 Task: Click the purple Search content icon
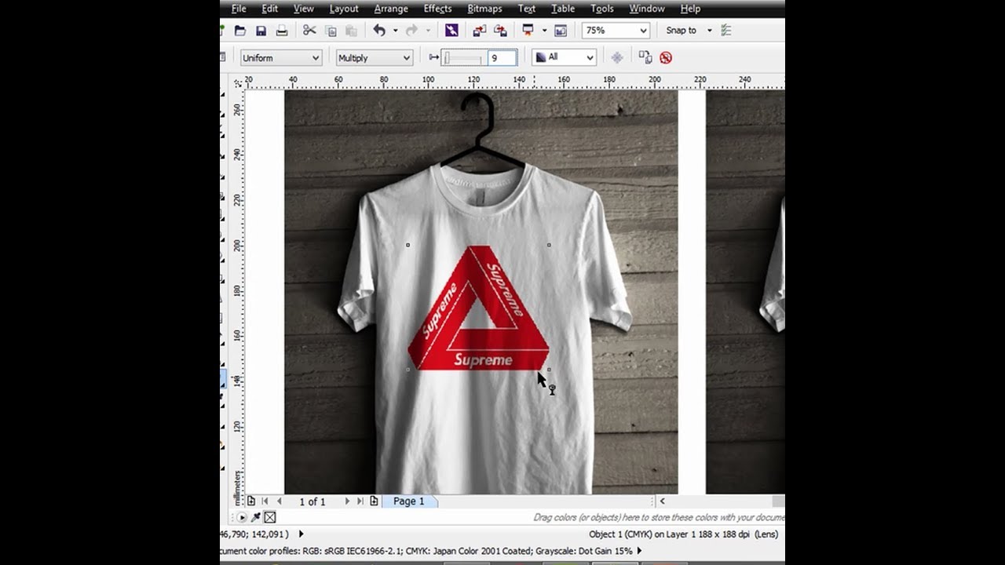[x=451, y=31]
